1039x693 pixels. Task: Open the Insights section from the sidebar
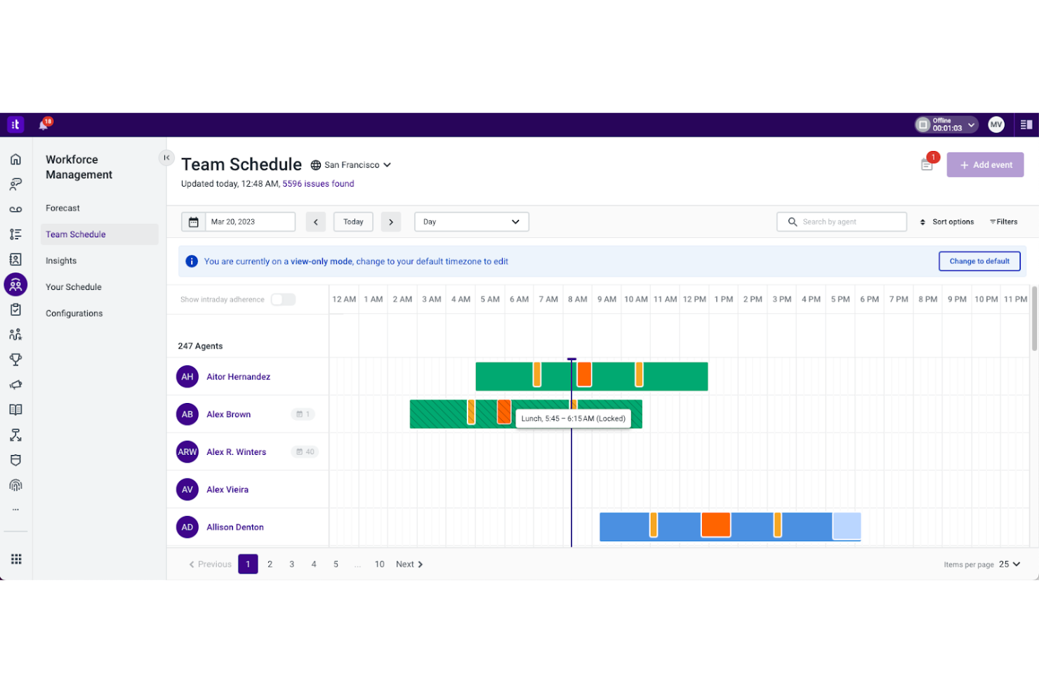(x=61, y=260)
